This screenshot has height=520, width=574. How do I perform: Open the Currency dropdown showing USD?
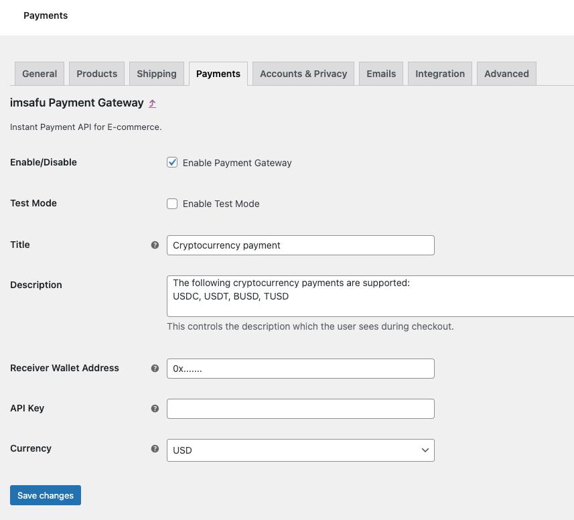[300, 450]
